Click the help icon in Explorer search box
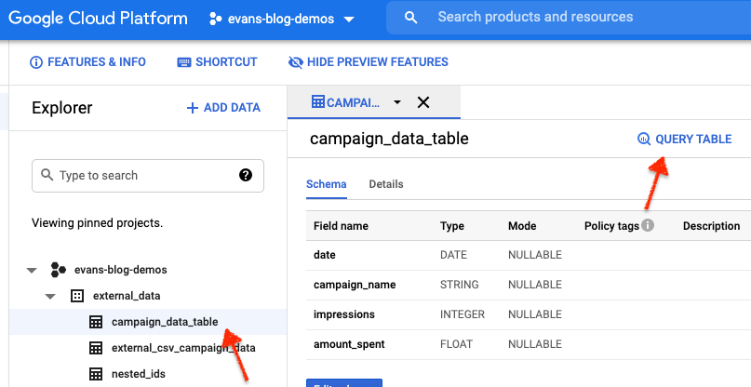The width and height of the screenshot is (751, 387). point(246,175)
